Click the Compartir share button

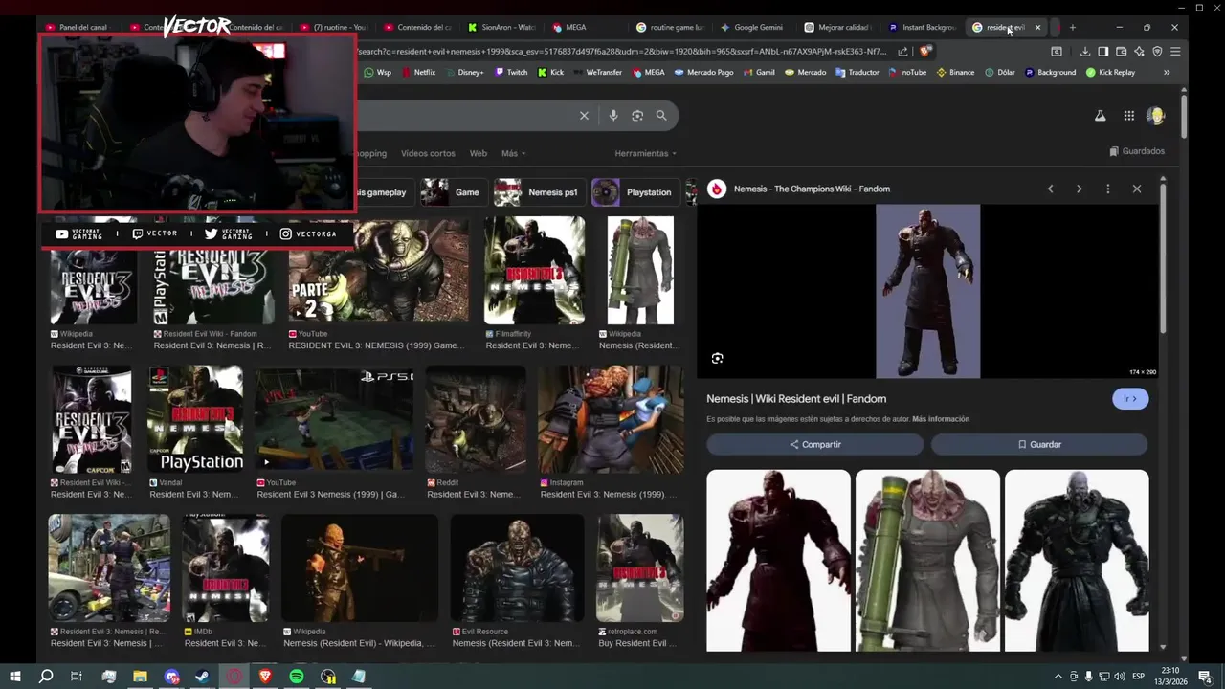(x=815, y=445)
